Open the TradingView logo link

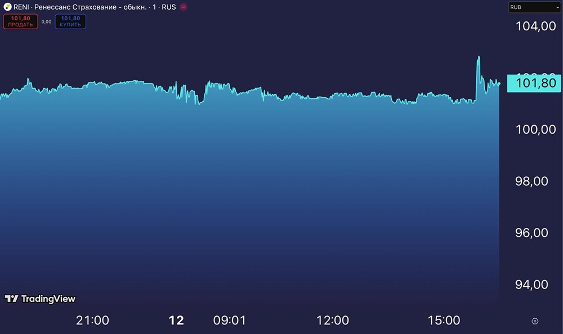[x=40, y=299]
